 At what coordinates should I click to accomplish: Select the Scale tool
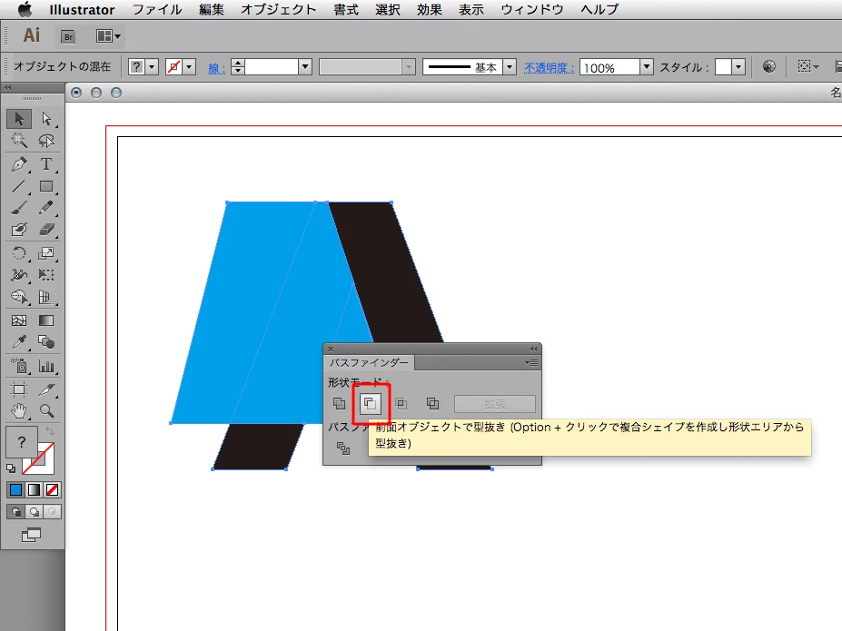[46, 253]
